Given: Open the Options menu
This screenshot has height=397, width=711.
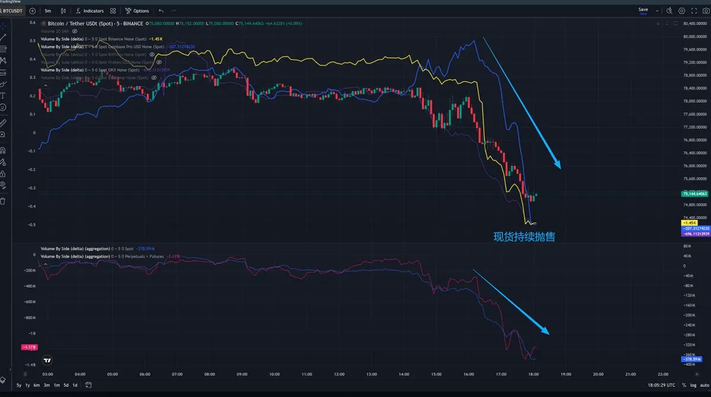Looking at the screenshot, I should (137, 11).
